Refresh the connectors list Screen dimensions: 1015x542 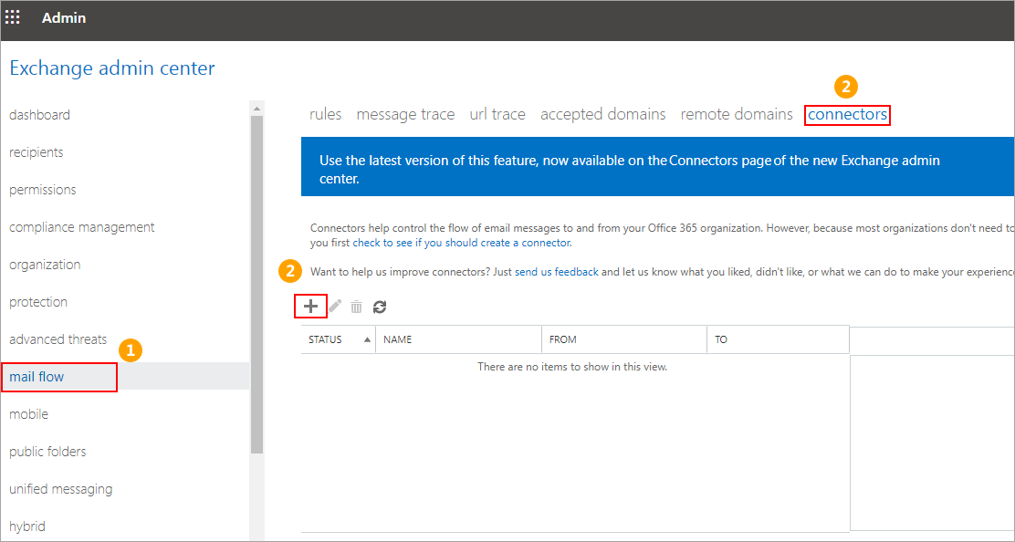click(380, 307)
